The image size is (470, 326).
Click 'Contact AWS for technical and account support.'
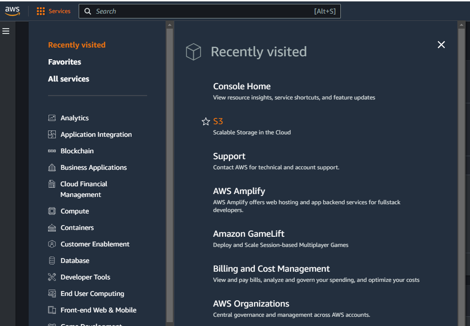[x=276, y=167]
